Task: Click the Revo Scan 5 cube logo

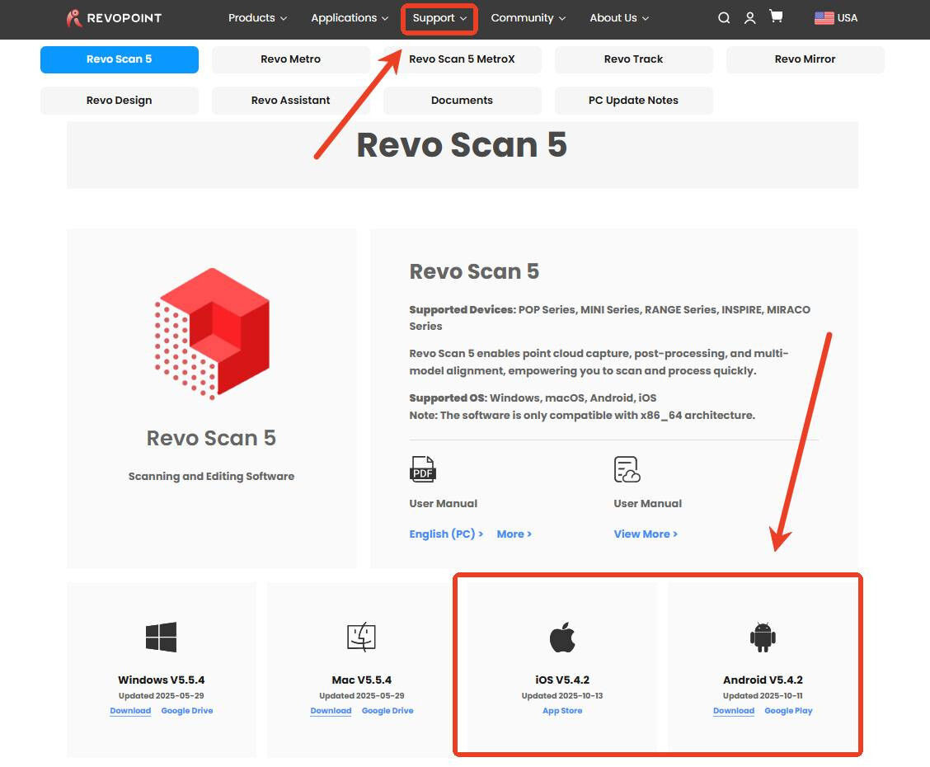Action: click(212, 333)
